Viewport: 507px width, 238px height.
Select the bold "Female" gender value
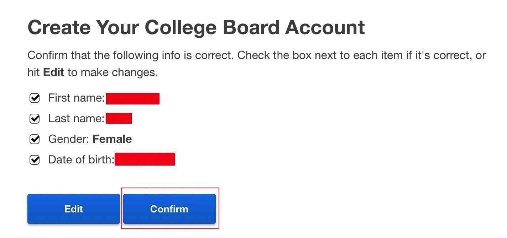112,139
